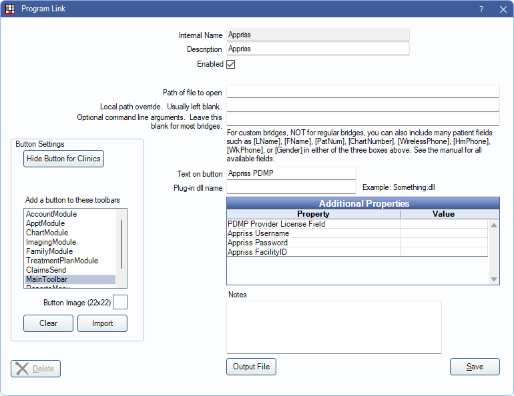Viewport: 514px width, 396px height.
Task: Click properties grid scroll up arrow
Action: click(494, 225)
